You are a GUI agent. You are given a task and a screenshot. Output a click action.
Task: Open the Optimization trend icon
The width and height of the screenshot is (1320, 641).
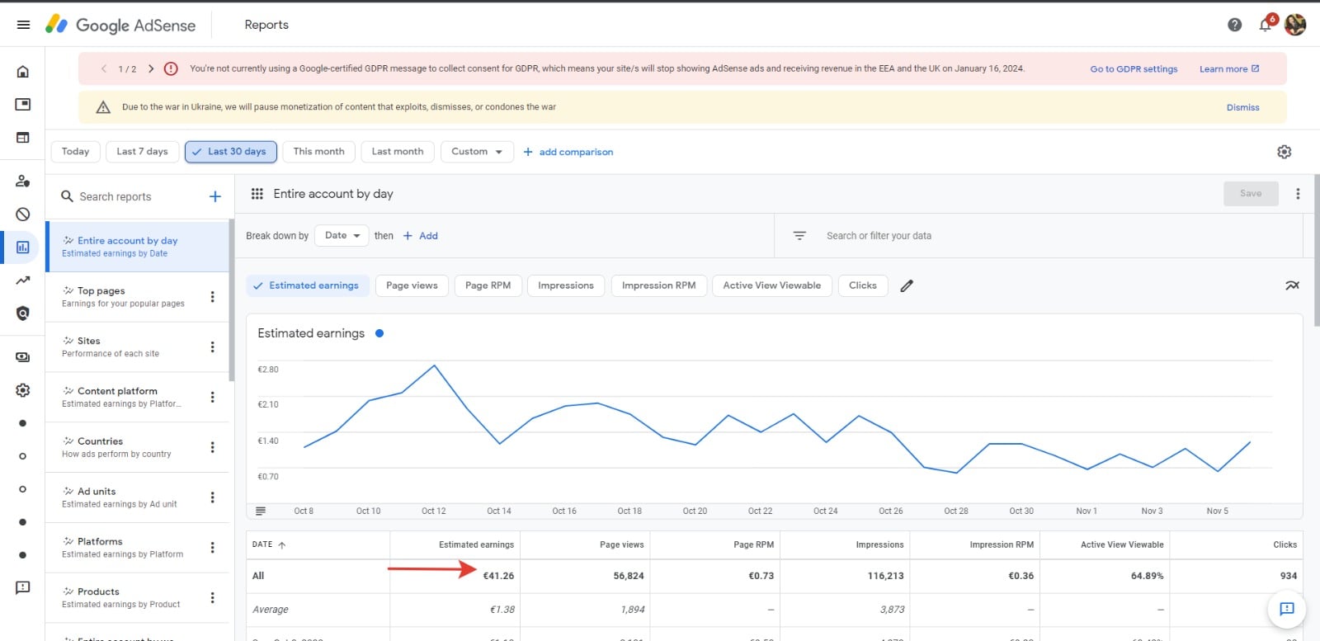point(23,280)
